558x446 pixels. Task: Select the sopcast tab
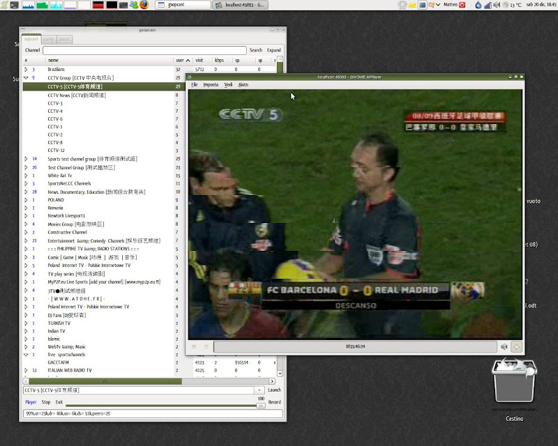coord(31,39)
